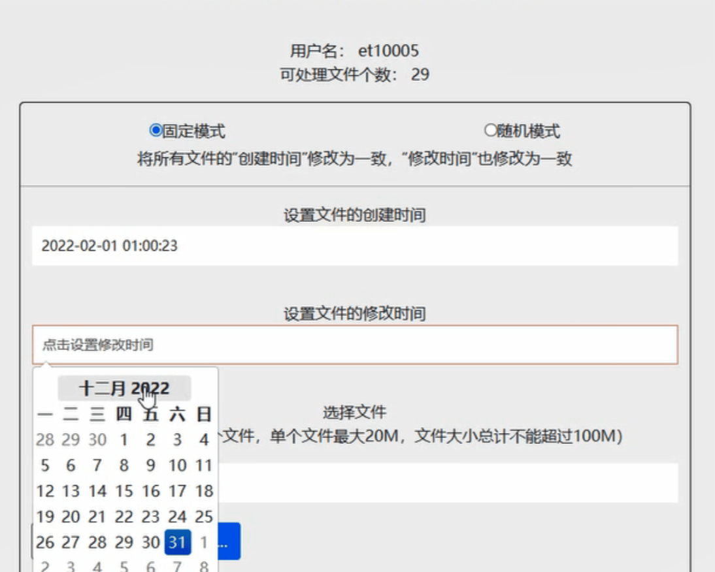Click next month's January 8 cell

click(203, 565)
